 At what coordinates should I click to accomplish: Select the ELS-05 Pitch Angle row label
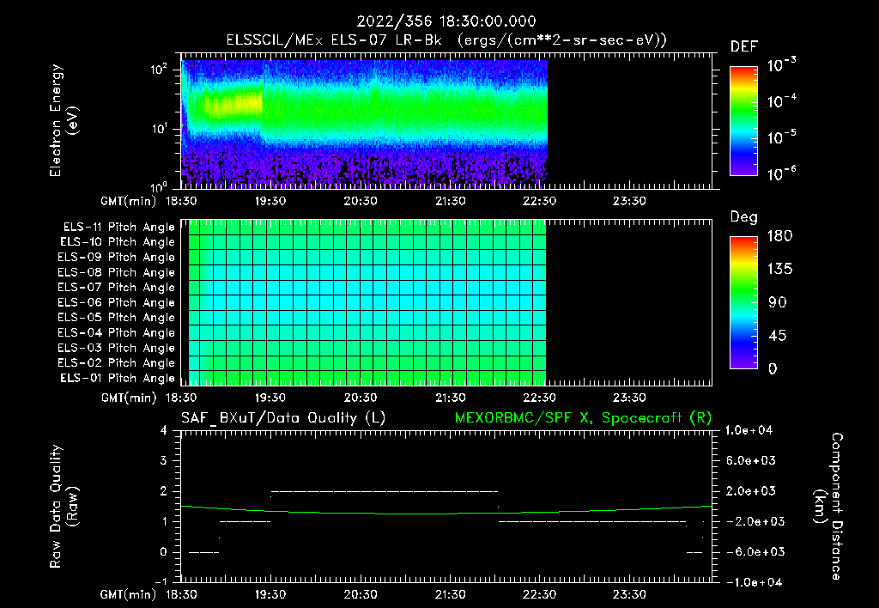point(117,318)
